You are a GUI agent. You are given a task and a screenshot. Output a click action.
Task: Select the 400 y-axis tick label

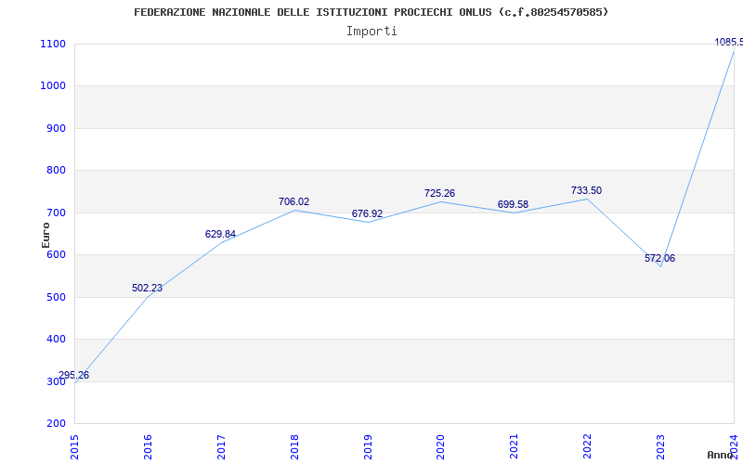coord(56,340)
